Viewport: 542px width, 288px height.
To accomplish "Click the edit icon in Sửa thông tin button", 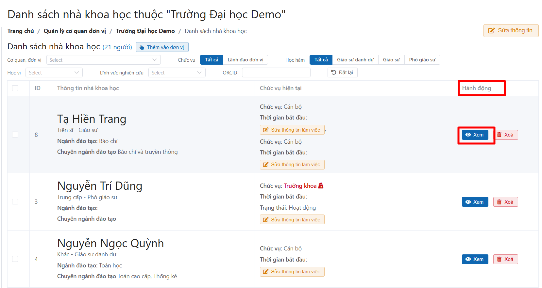I will (491, 31).
